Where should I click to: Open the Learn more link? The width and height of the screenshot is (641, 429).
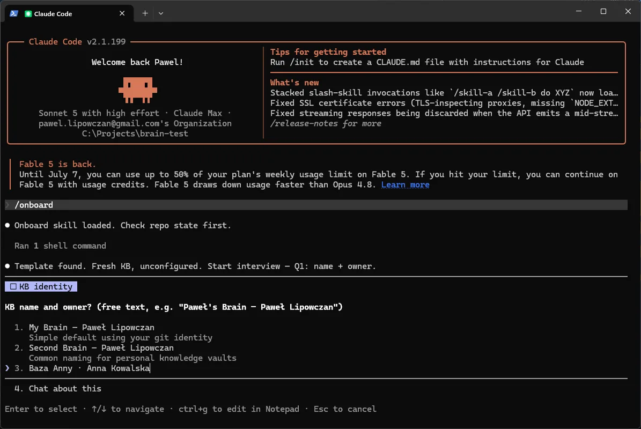tap(405, 184)
